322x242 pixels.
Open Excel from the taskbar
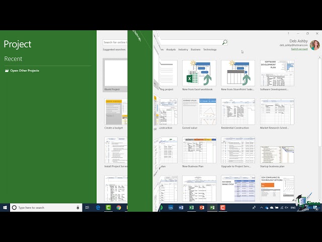[x=191, y=207]
